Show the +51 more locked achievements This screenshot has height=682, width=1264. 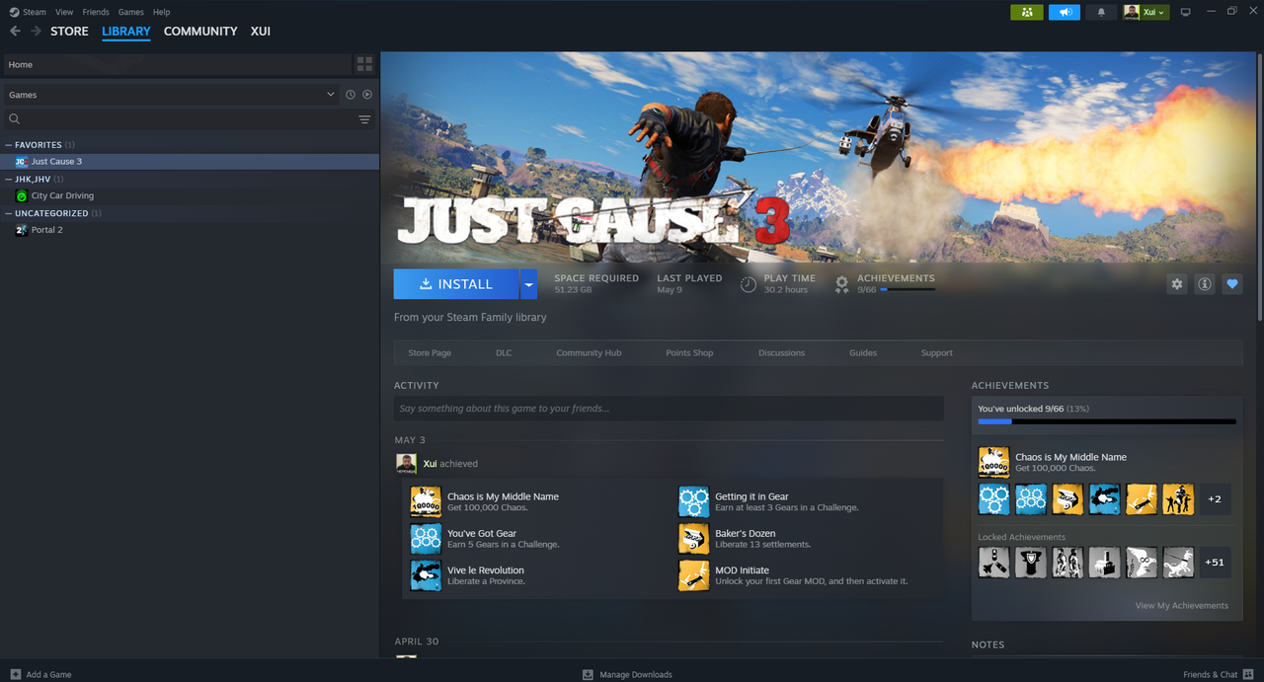click(x=1215, y=563)
